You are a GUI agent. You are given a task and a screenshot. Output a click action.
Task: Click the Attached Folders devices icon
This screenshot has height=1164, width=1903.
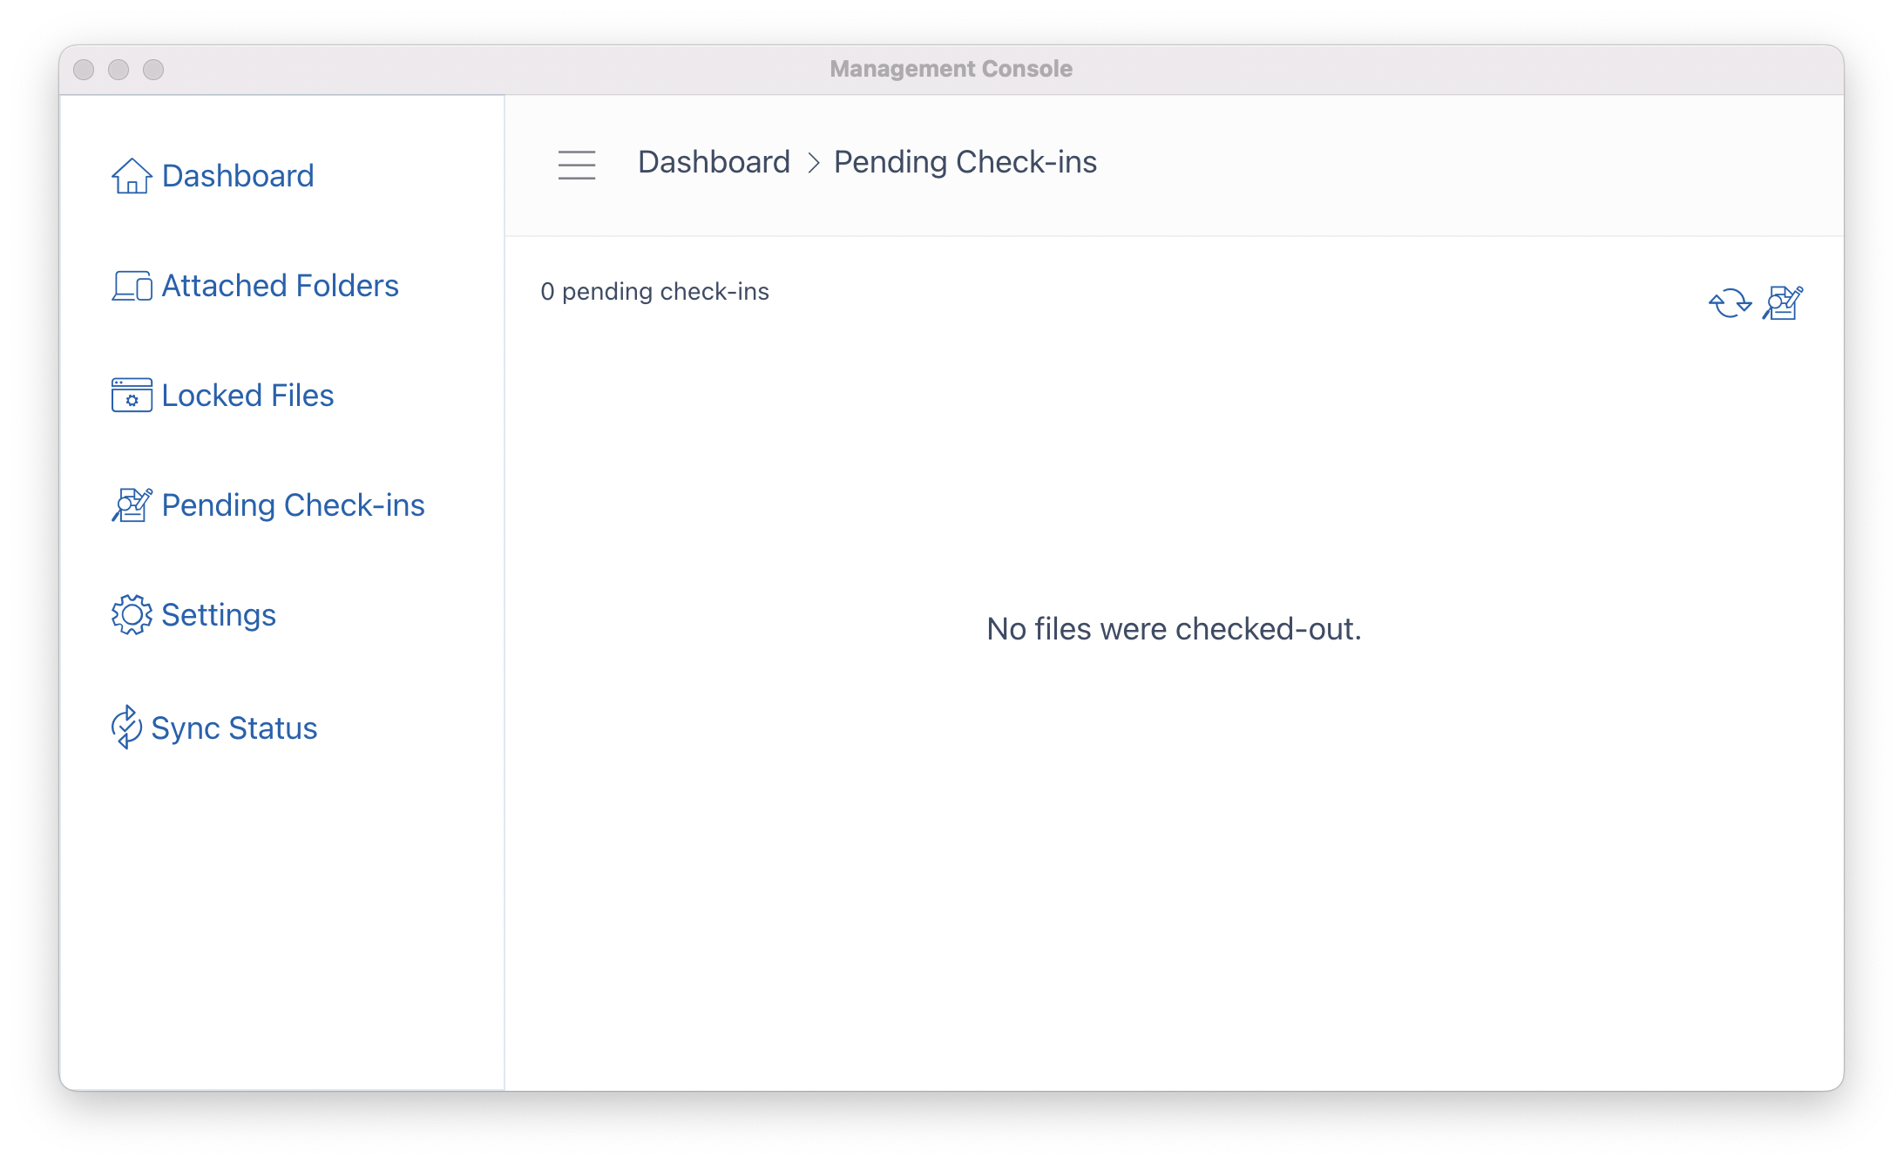coord(132,286)
